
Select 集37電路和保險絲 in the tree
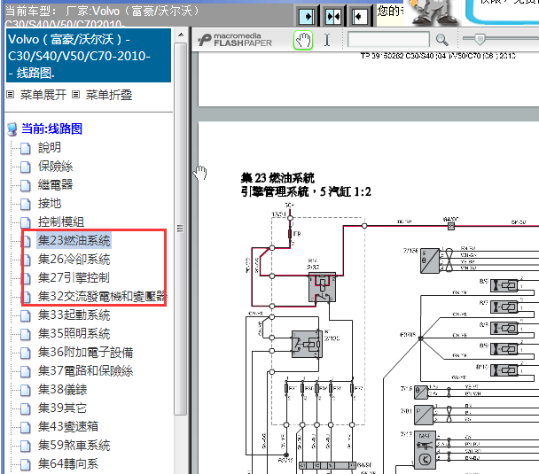(x=85, y=370)
